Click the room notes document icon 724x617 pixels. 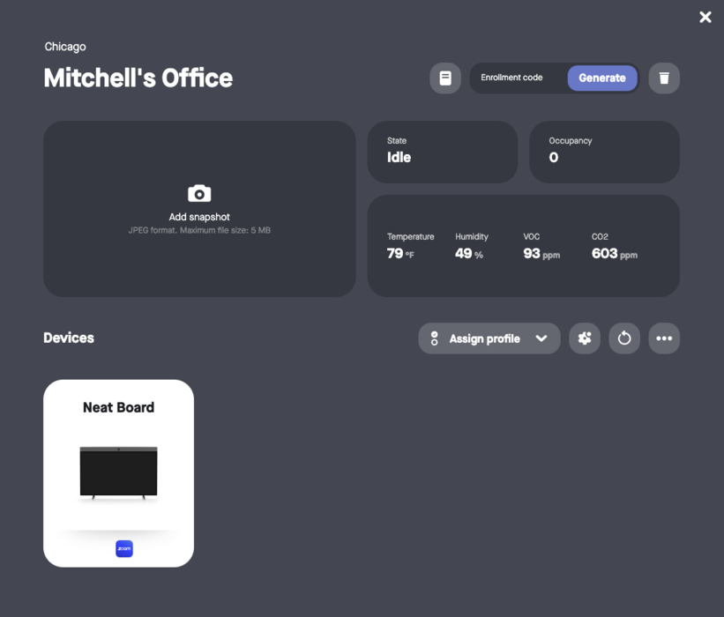(x=445, y=78)
